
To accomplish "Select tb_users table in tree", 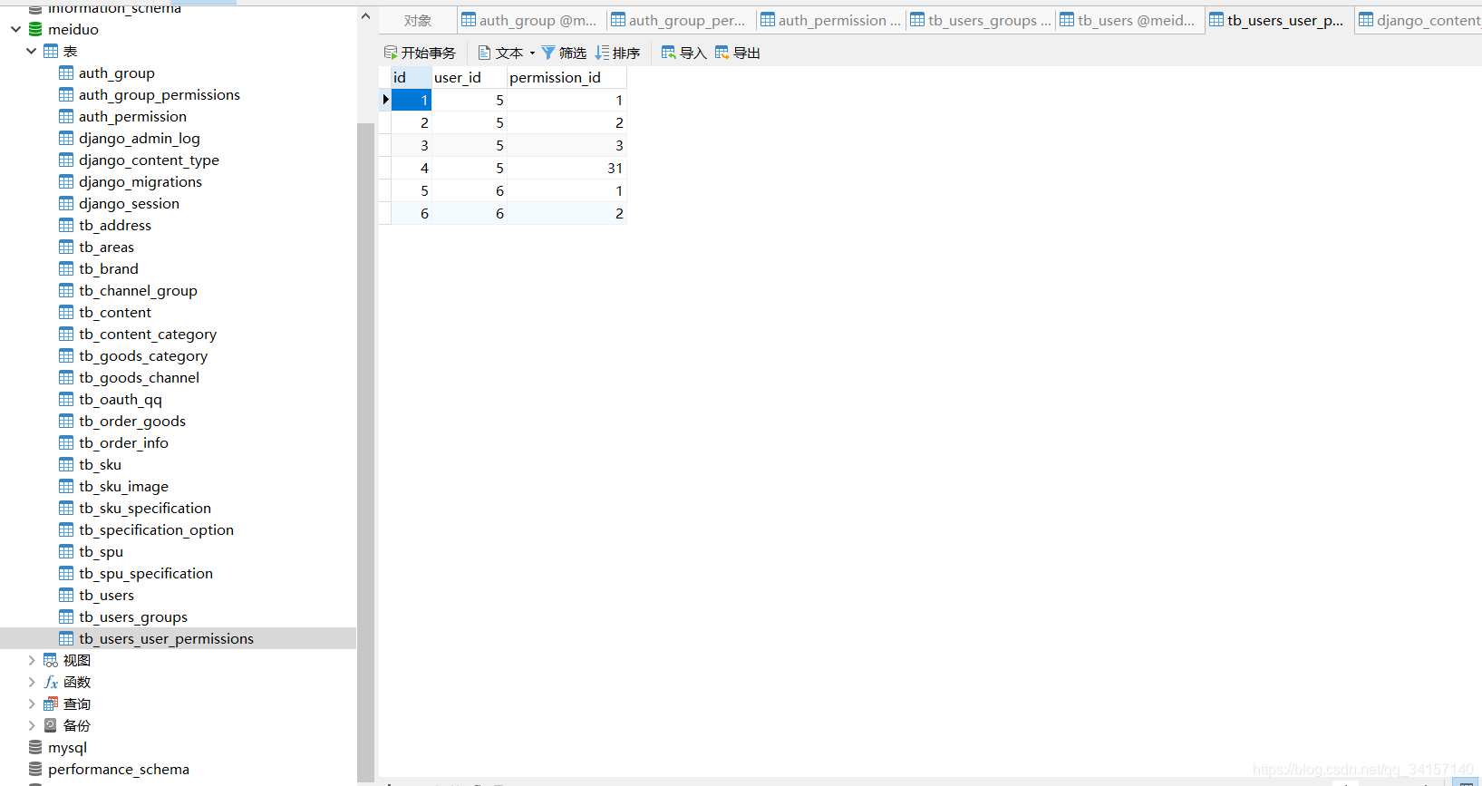I will pyautogui.click(x=106, y=595).
